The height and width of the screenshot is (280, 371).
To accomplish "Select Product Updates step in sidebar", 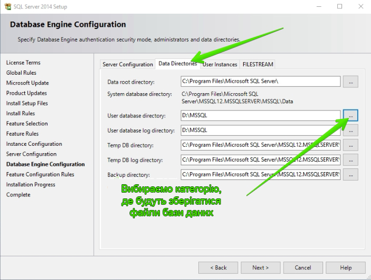I will point(26,93).
